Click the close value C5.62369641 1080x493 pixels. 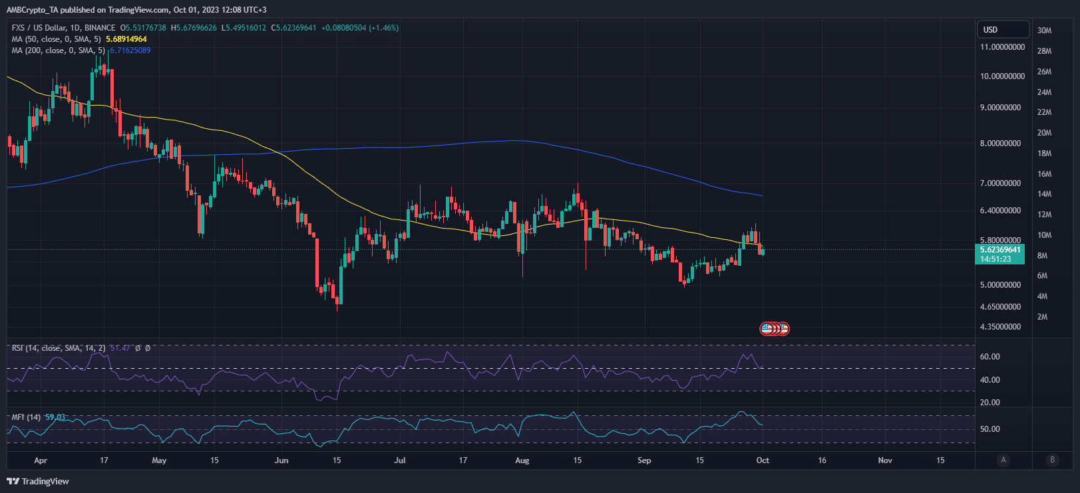293,28
